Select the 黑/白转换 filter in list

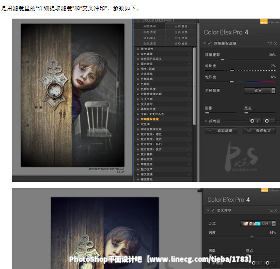pyautogui.click(x=147, y=49)
